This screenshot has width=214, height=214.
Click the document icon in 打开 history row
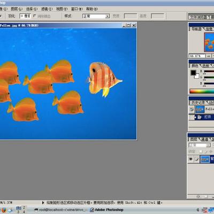[x=200, y=117]
